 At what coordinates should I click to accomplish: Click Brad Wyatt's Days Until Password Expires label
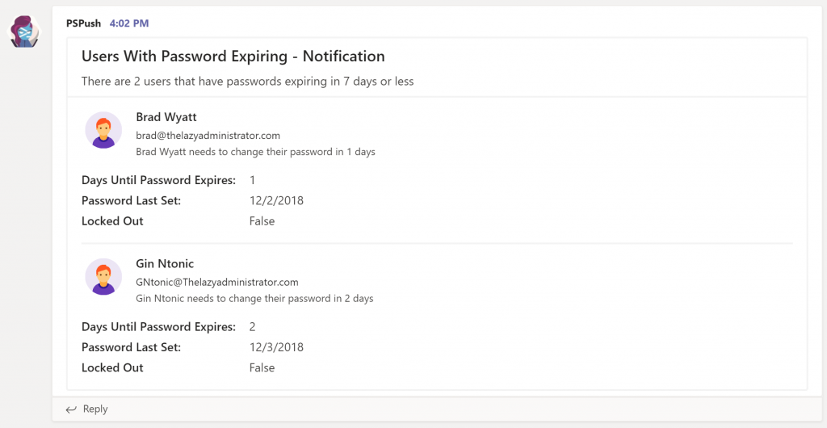[159, 180]
